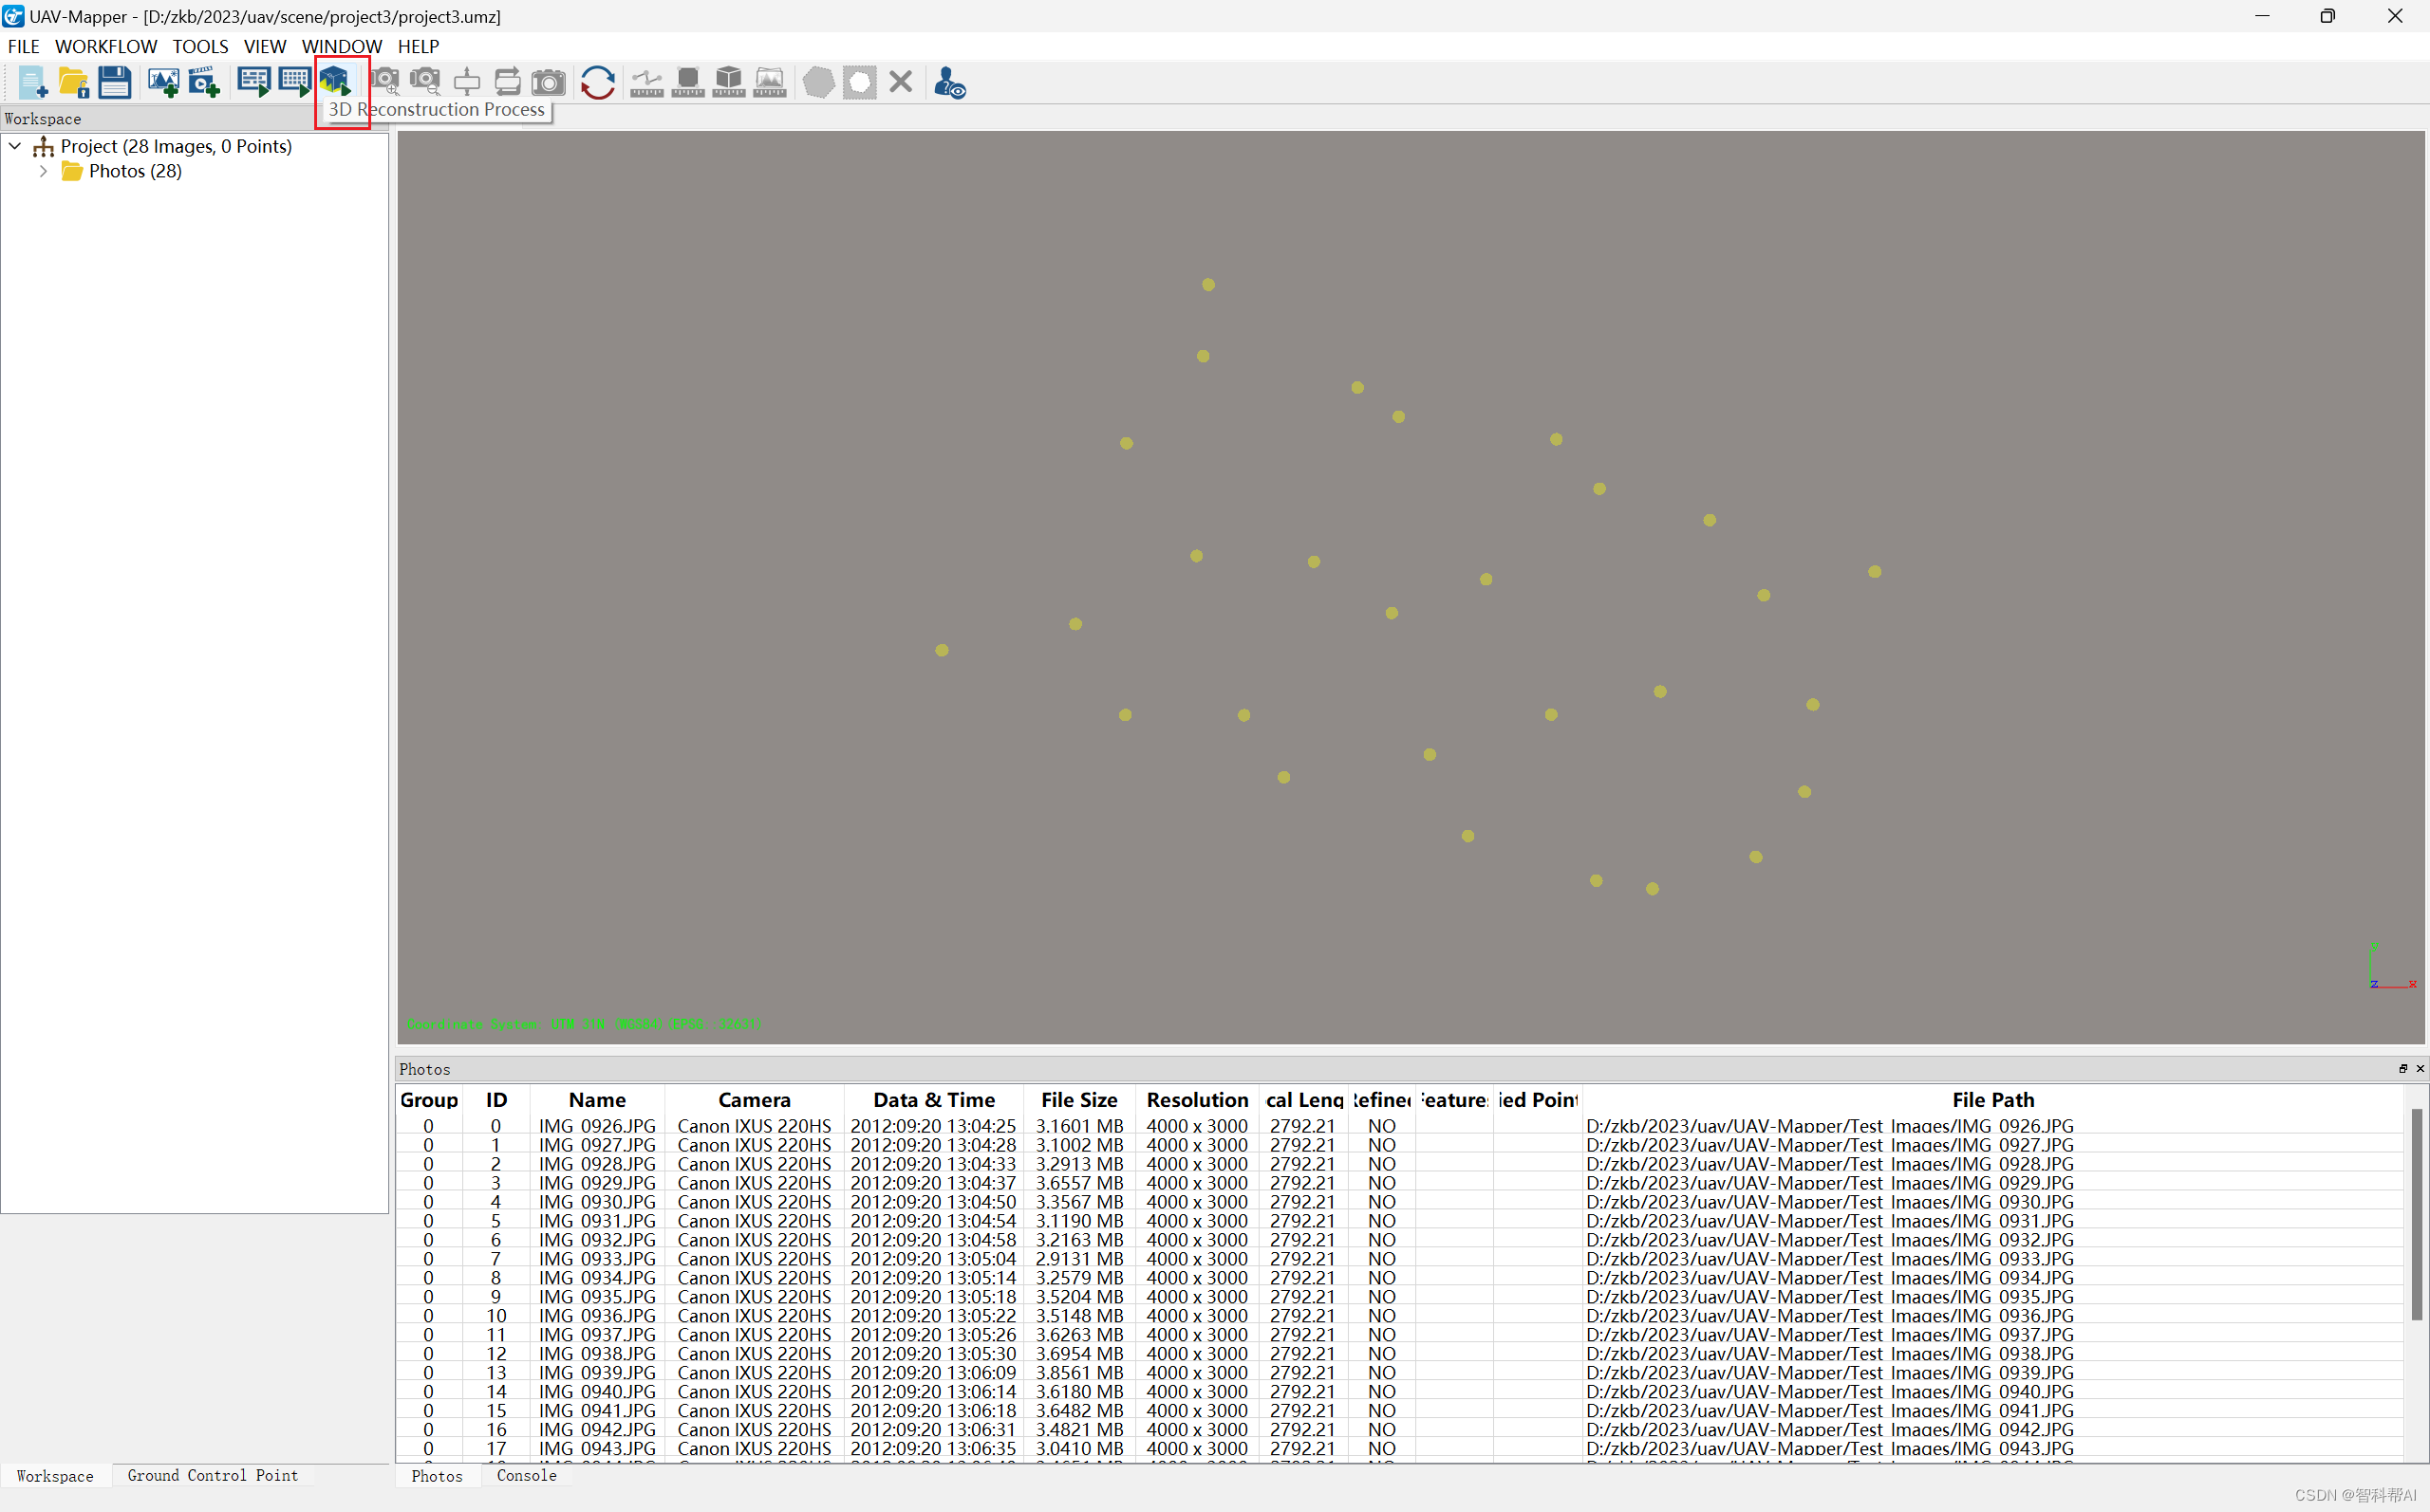Open the FILE menu
This screenshot has height=1512, width=2430.
(x=23, y=46)
